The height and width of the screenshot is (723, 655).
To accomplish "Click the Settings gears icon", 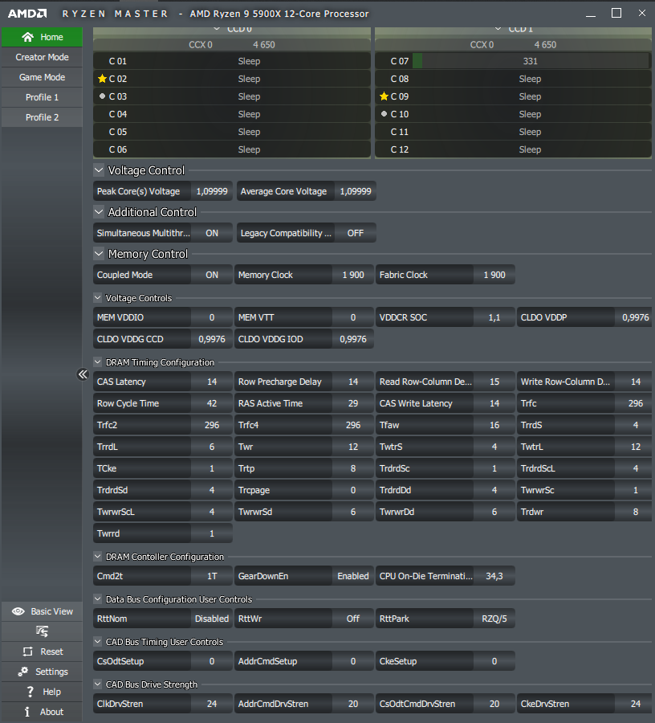I will click(23, 672).
